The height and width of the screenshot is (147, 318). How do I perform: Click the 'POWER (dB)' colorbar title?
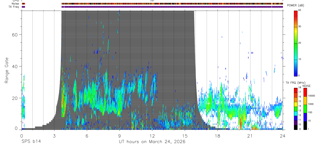pyautogui.click(x=295, y=5)
